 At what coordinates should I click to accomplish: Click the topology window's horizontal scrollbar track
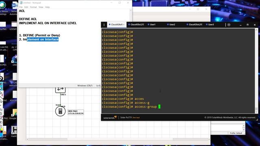point(118,140)
